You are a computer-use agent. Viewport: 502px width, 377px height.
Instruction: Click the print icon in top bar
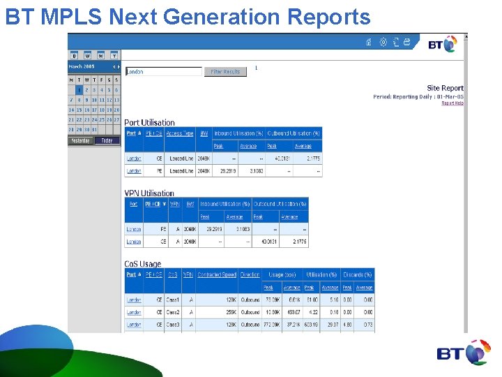pyautogui.click(x=407, y=42)
